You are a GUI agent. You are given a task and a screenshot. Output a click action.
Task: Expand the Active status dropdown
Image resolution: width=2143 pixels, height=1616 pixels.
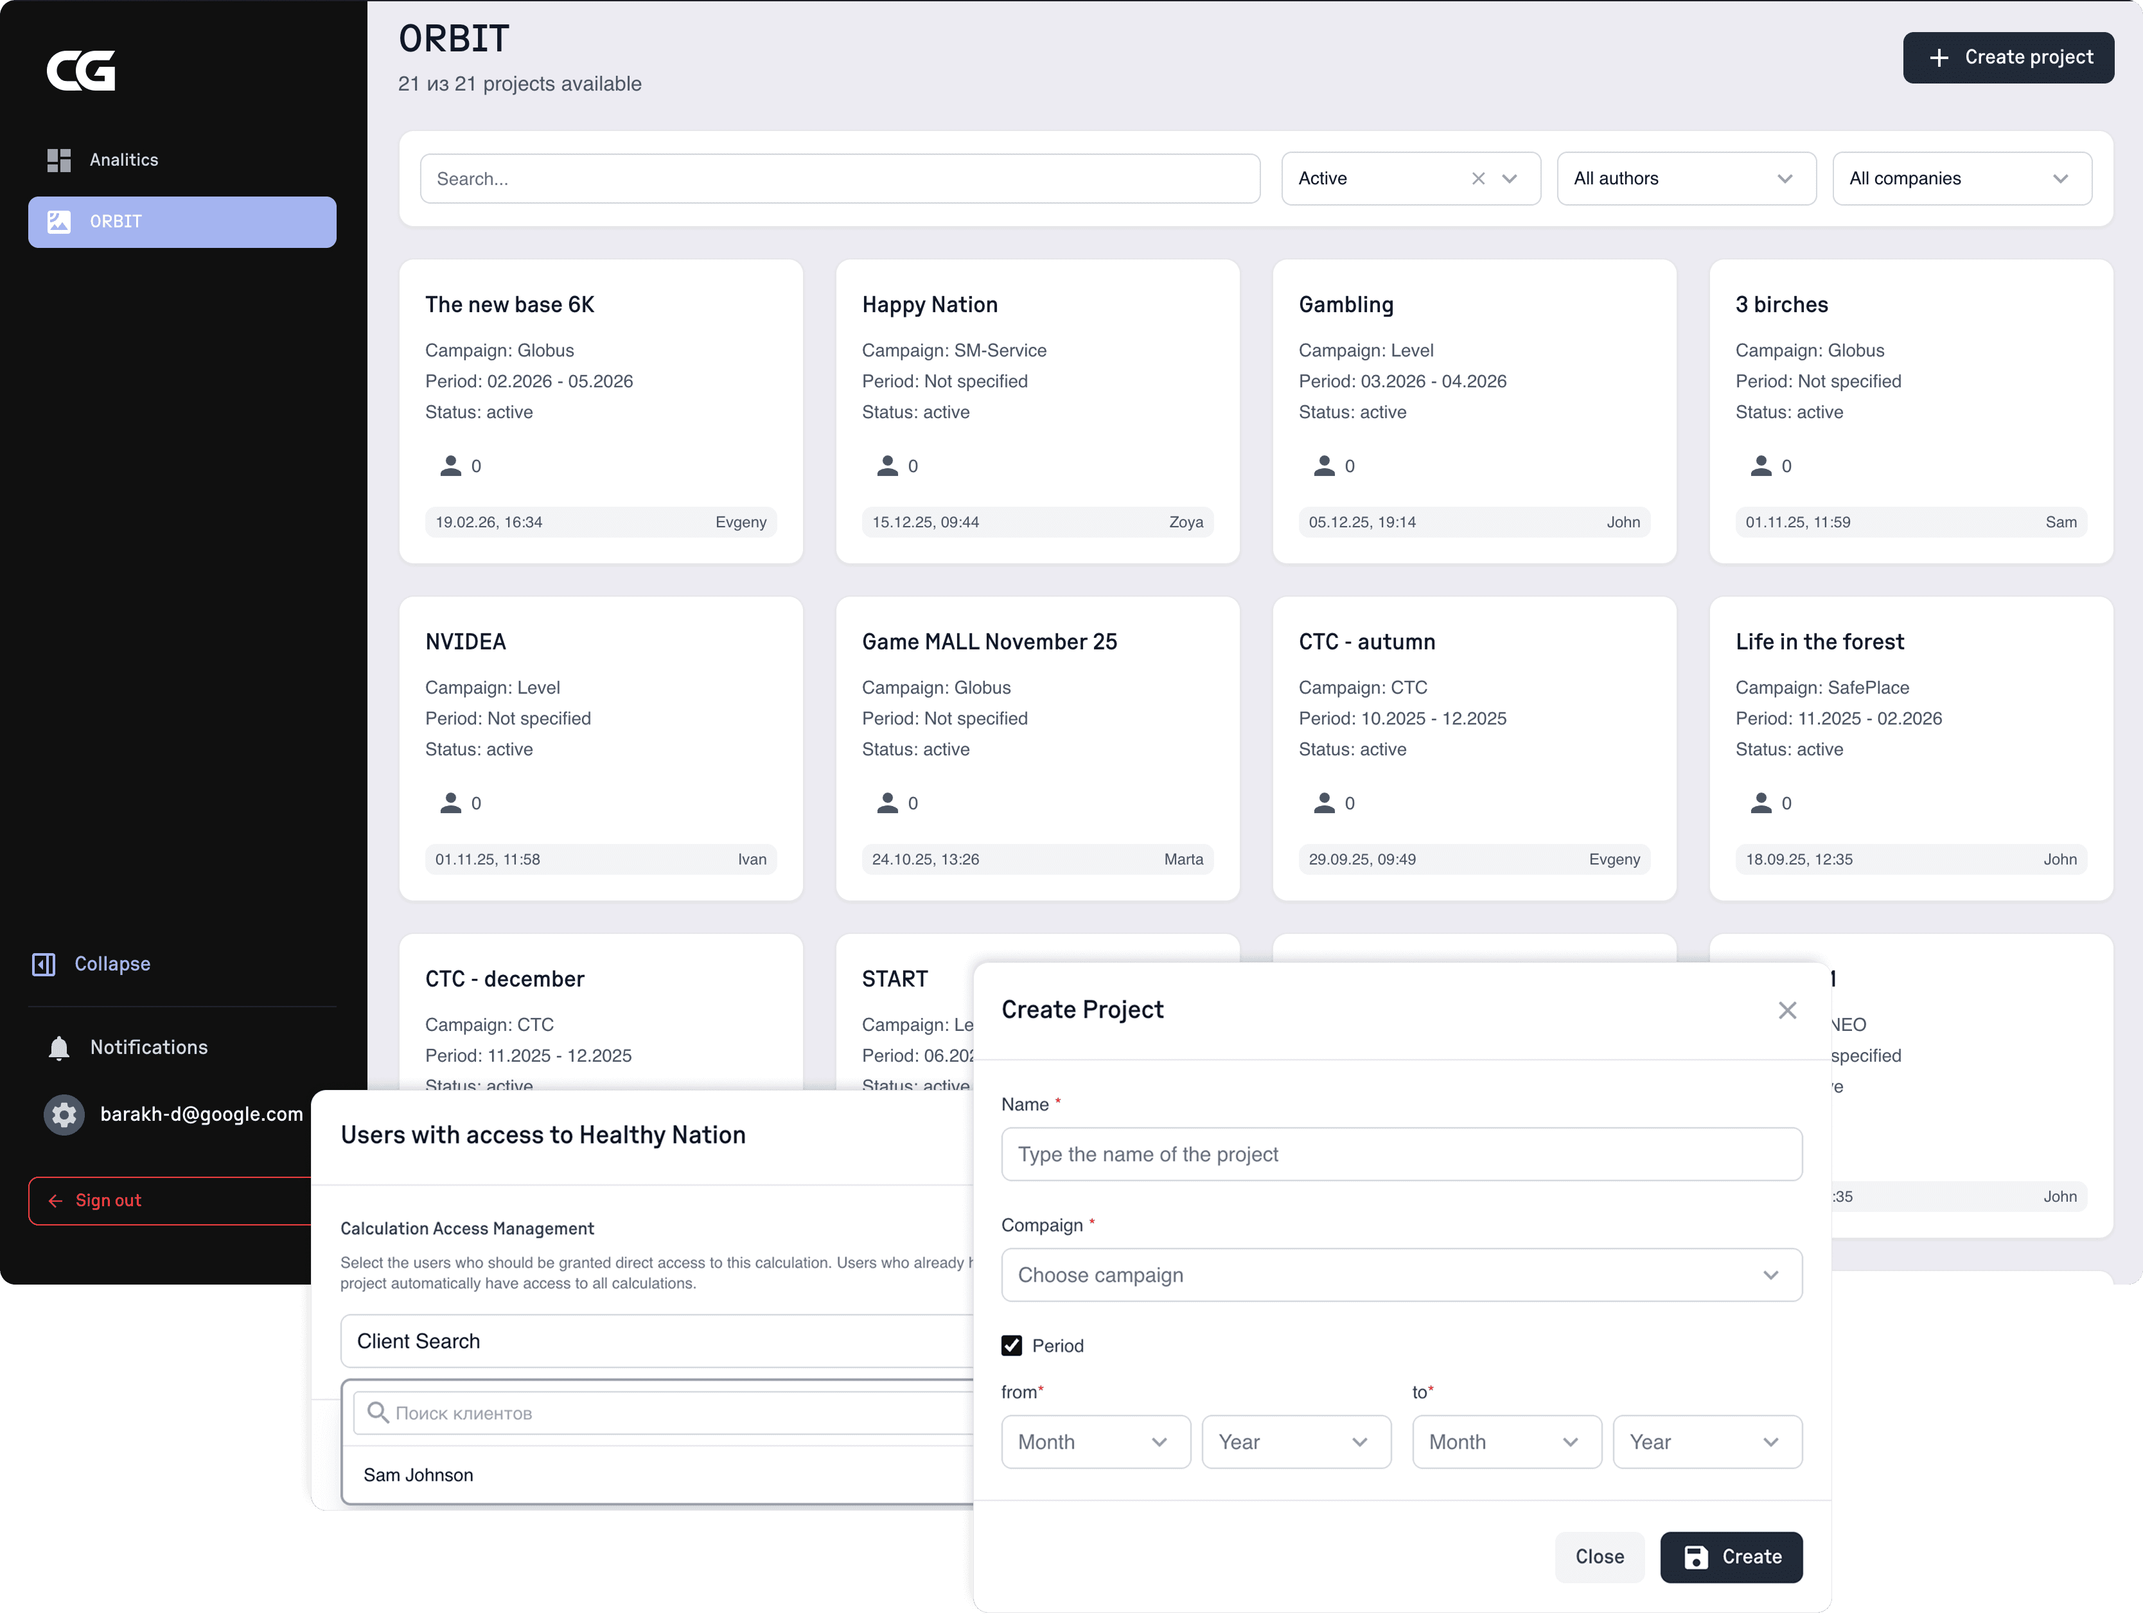(1510, 179)
